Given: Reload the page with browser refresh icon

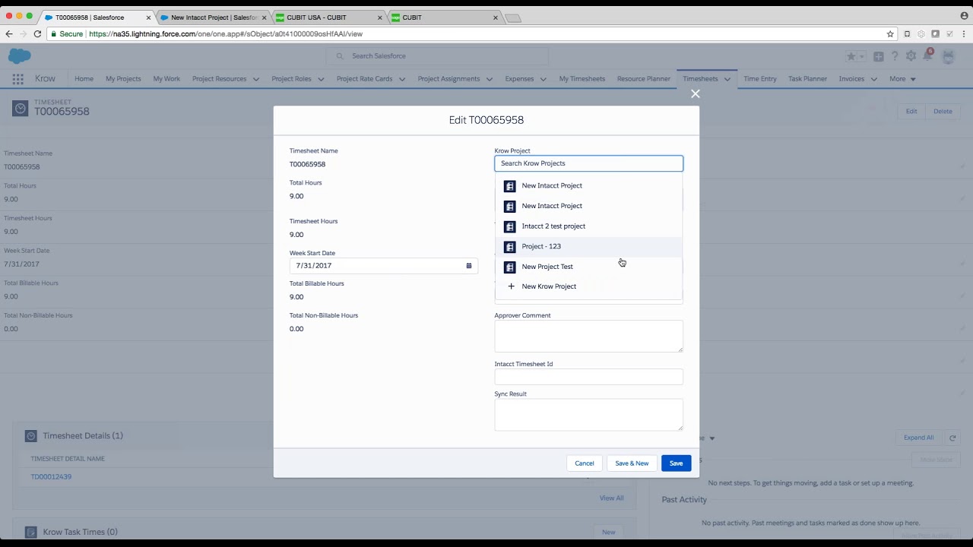Looking at the screenshot, I should (x=37, y=33).
